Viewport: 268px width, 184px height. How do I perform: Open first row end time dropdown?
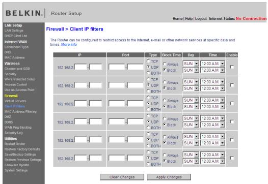(212, 70)
